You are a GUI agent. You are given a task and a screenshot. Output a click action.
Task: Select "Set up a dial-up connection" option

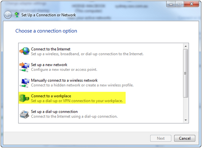coord(54,112)
